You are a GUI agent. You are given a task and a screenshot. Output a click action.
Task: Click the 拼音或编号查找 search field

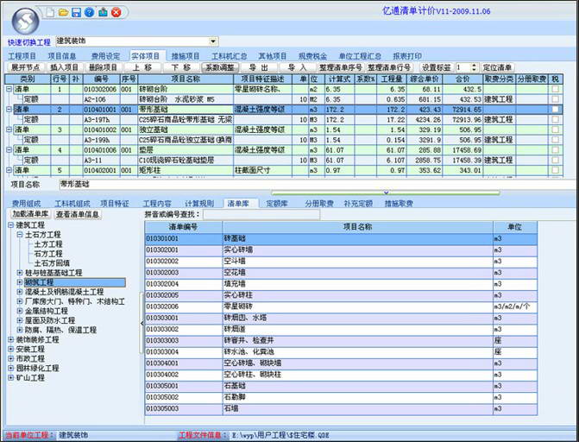259,214
